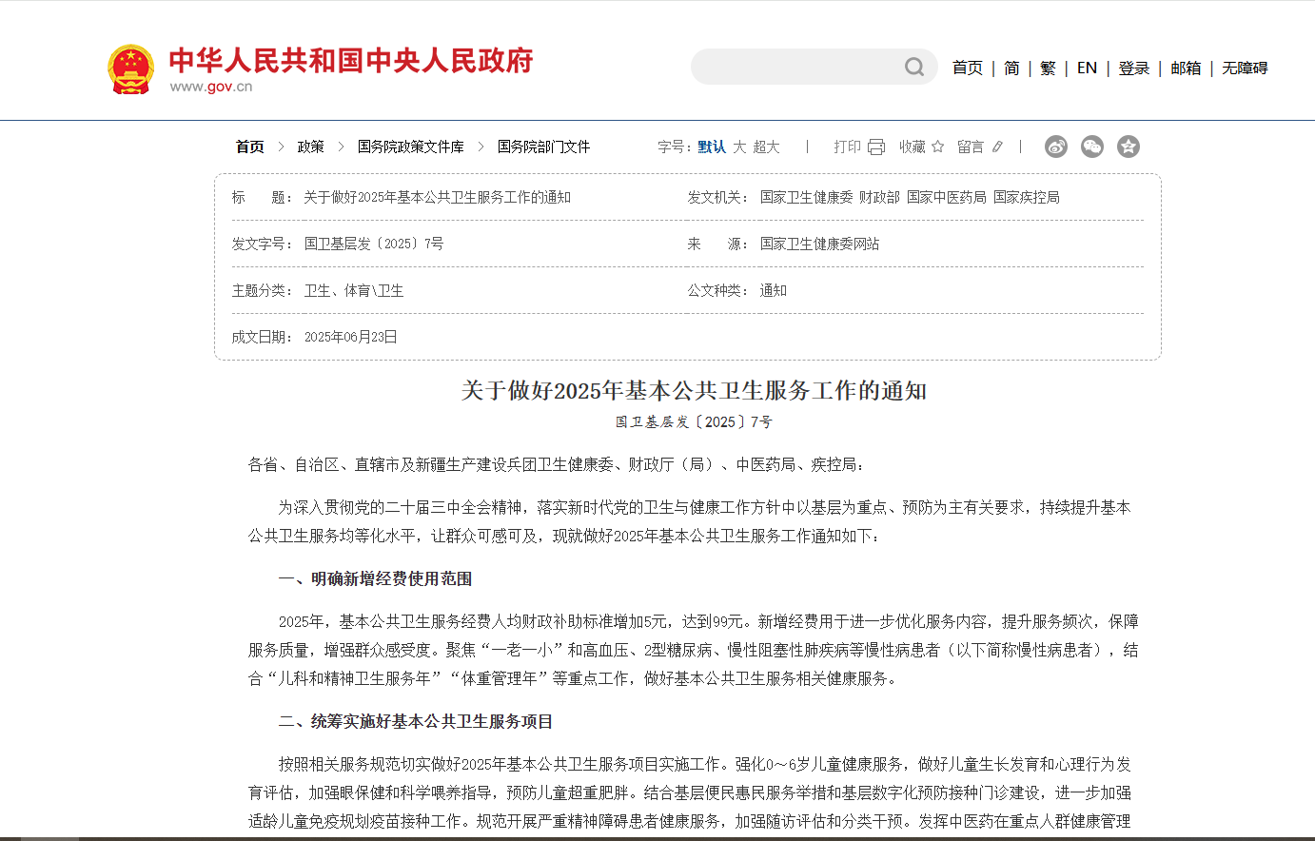Click the WeChat share icon
1315x841 pixels.
tap(1091, 147)
